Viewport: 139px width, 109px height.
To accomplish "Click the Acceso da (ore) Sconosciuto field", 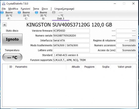I will pyautogui.click(x=126, y=50).
